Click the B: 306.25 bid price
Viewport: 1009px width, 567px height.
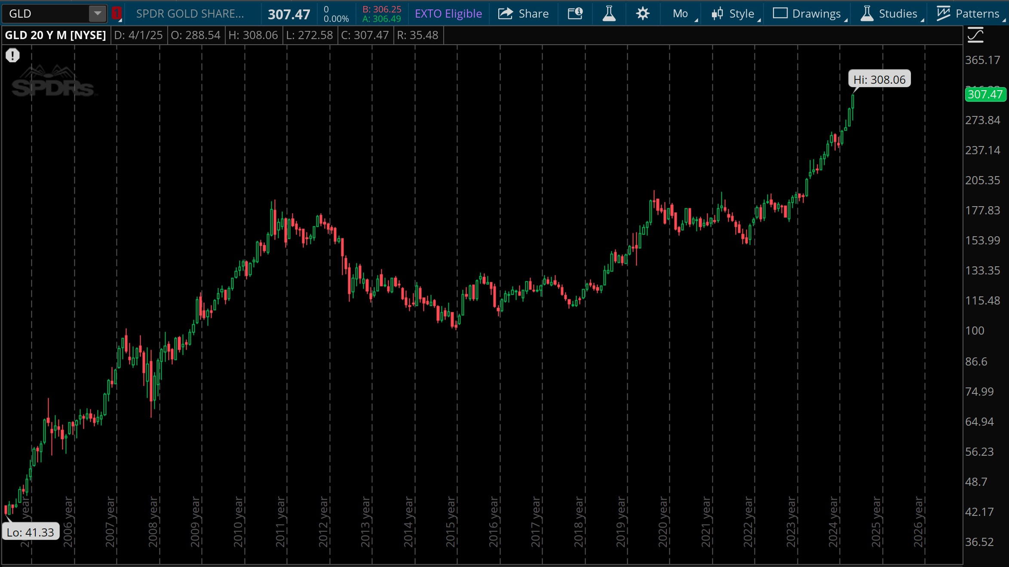[x=382, y=9]
